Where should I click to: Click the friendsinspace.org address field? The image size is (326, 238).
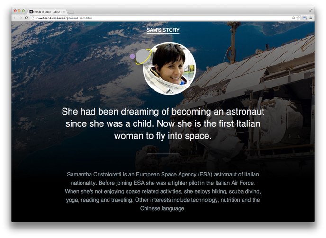pyautogui.click(x=162, y=18)
